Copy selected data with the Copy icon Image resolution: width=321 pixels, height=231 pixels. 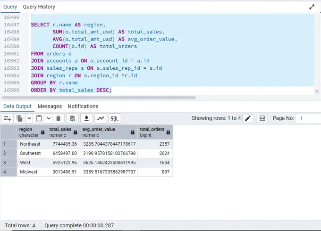20,118
